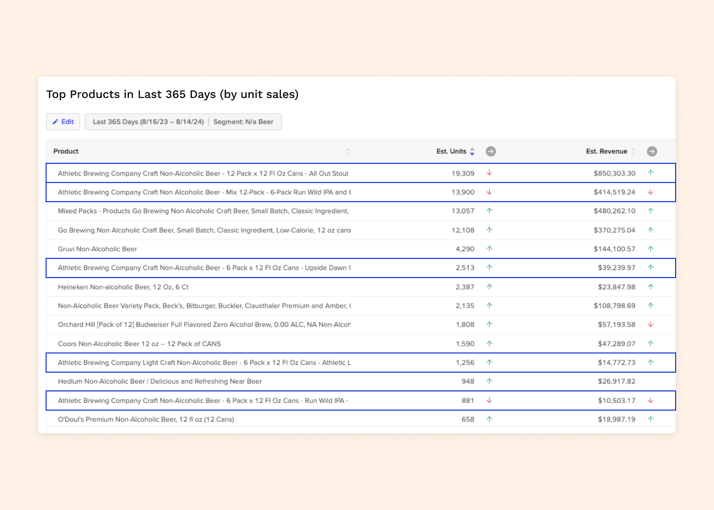714x510 pixels.
Task: Click green up arrow beside 2,135 units
Action: point(489,305)
